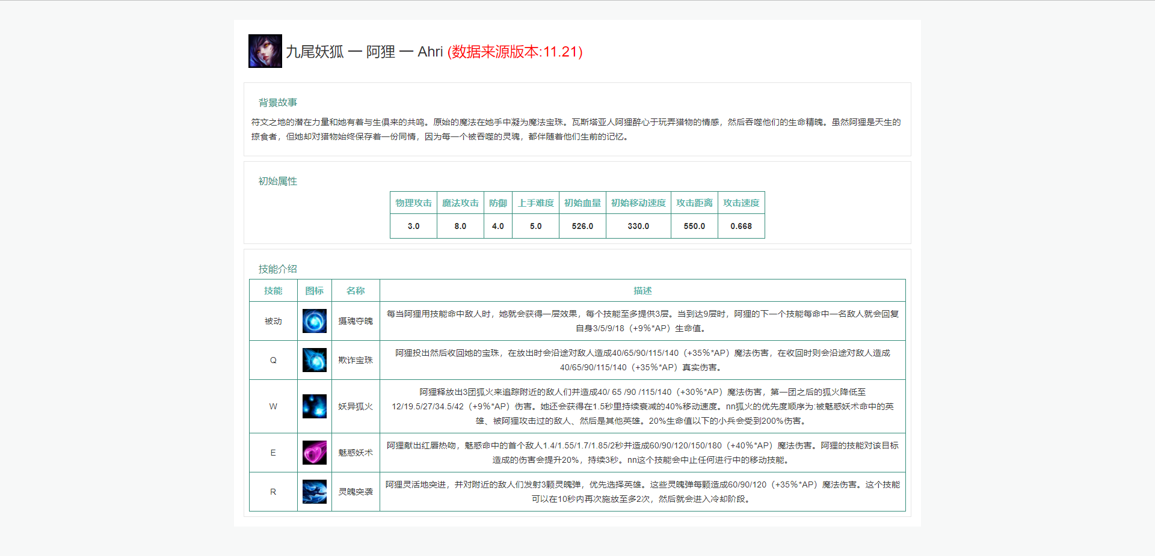Click the 550.0 attack range value
This screenshot has height=556, width=1155.
click(694, 226)
